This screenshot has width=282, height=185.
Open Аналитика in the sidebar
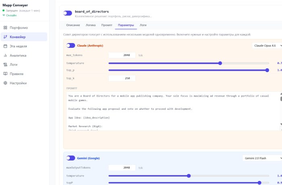[24, 55]
